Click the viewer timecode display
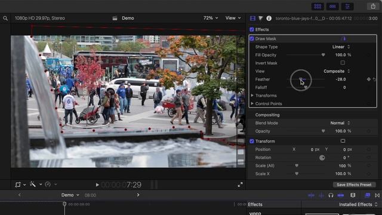 121,185
